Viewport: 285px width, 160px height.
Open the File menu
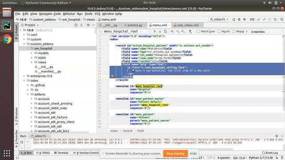pyautogui.click(x=18, y=14)
